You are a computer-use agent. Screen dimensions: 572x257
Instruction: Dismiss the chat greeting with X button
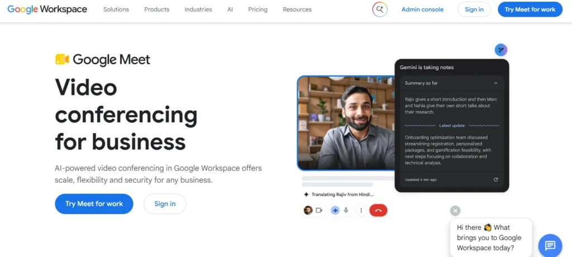click(455, 211)
